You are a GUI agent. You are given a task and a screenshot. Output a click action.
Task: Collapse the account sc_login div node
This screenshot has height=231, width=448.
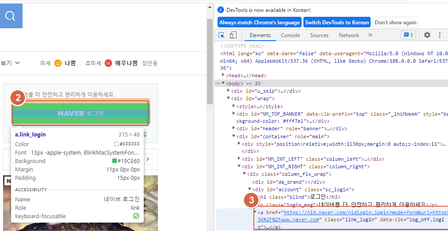pyautogui.click(x=250, y=189)
